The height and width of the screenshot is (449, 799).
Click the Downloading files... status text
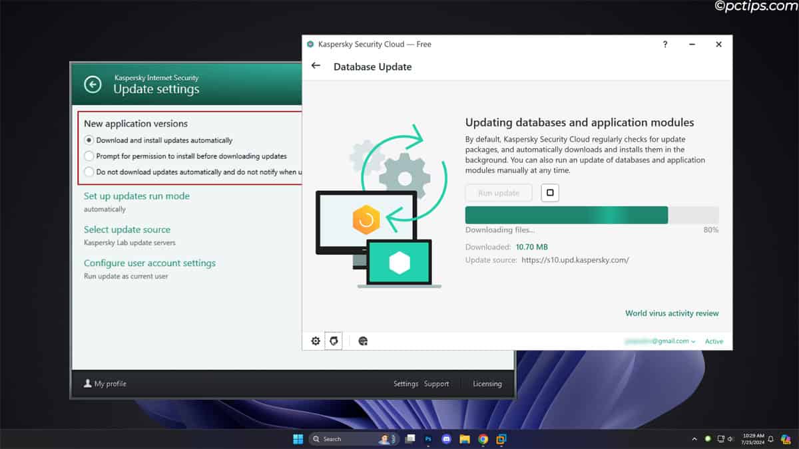click(500, 229)
